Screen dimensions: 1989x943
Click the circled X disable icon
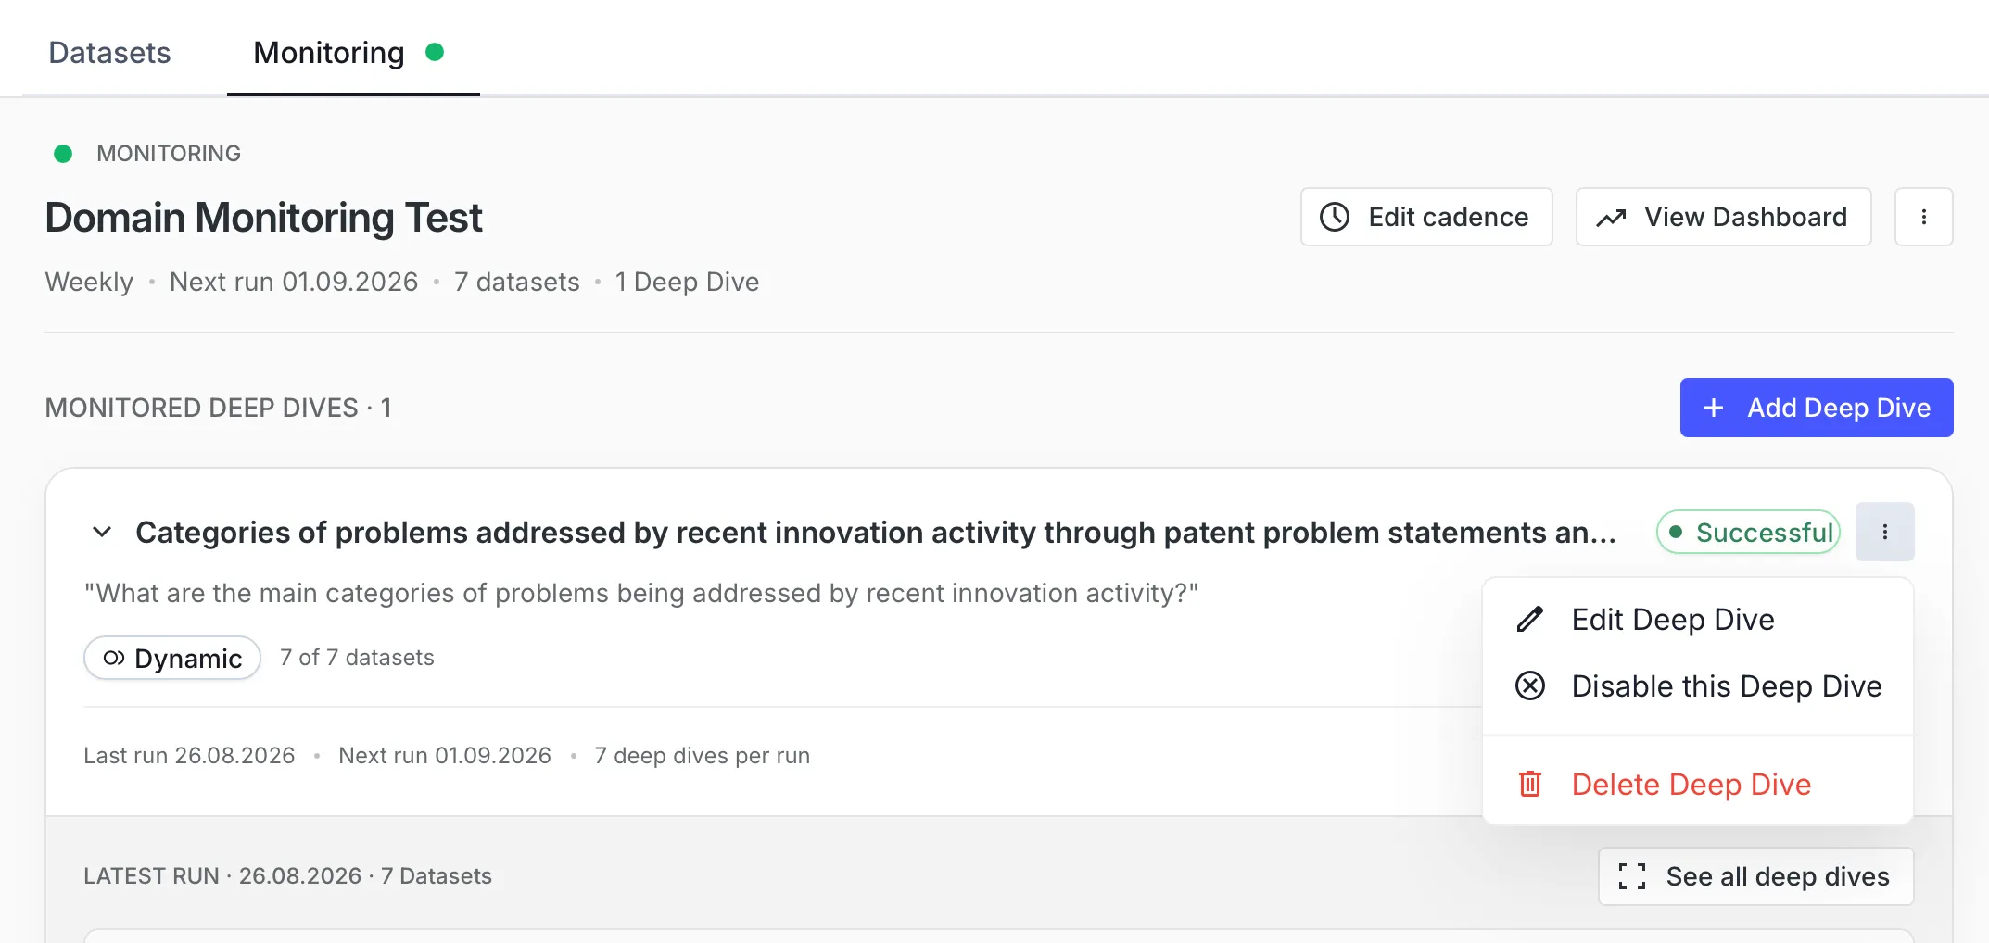(1530, 685)
